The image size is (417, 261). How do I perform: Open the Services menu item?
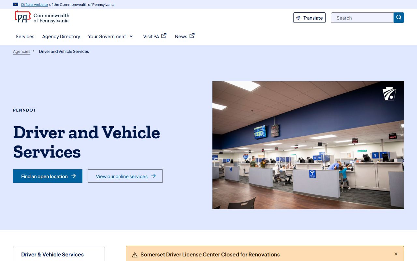click(25, 37)
